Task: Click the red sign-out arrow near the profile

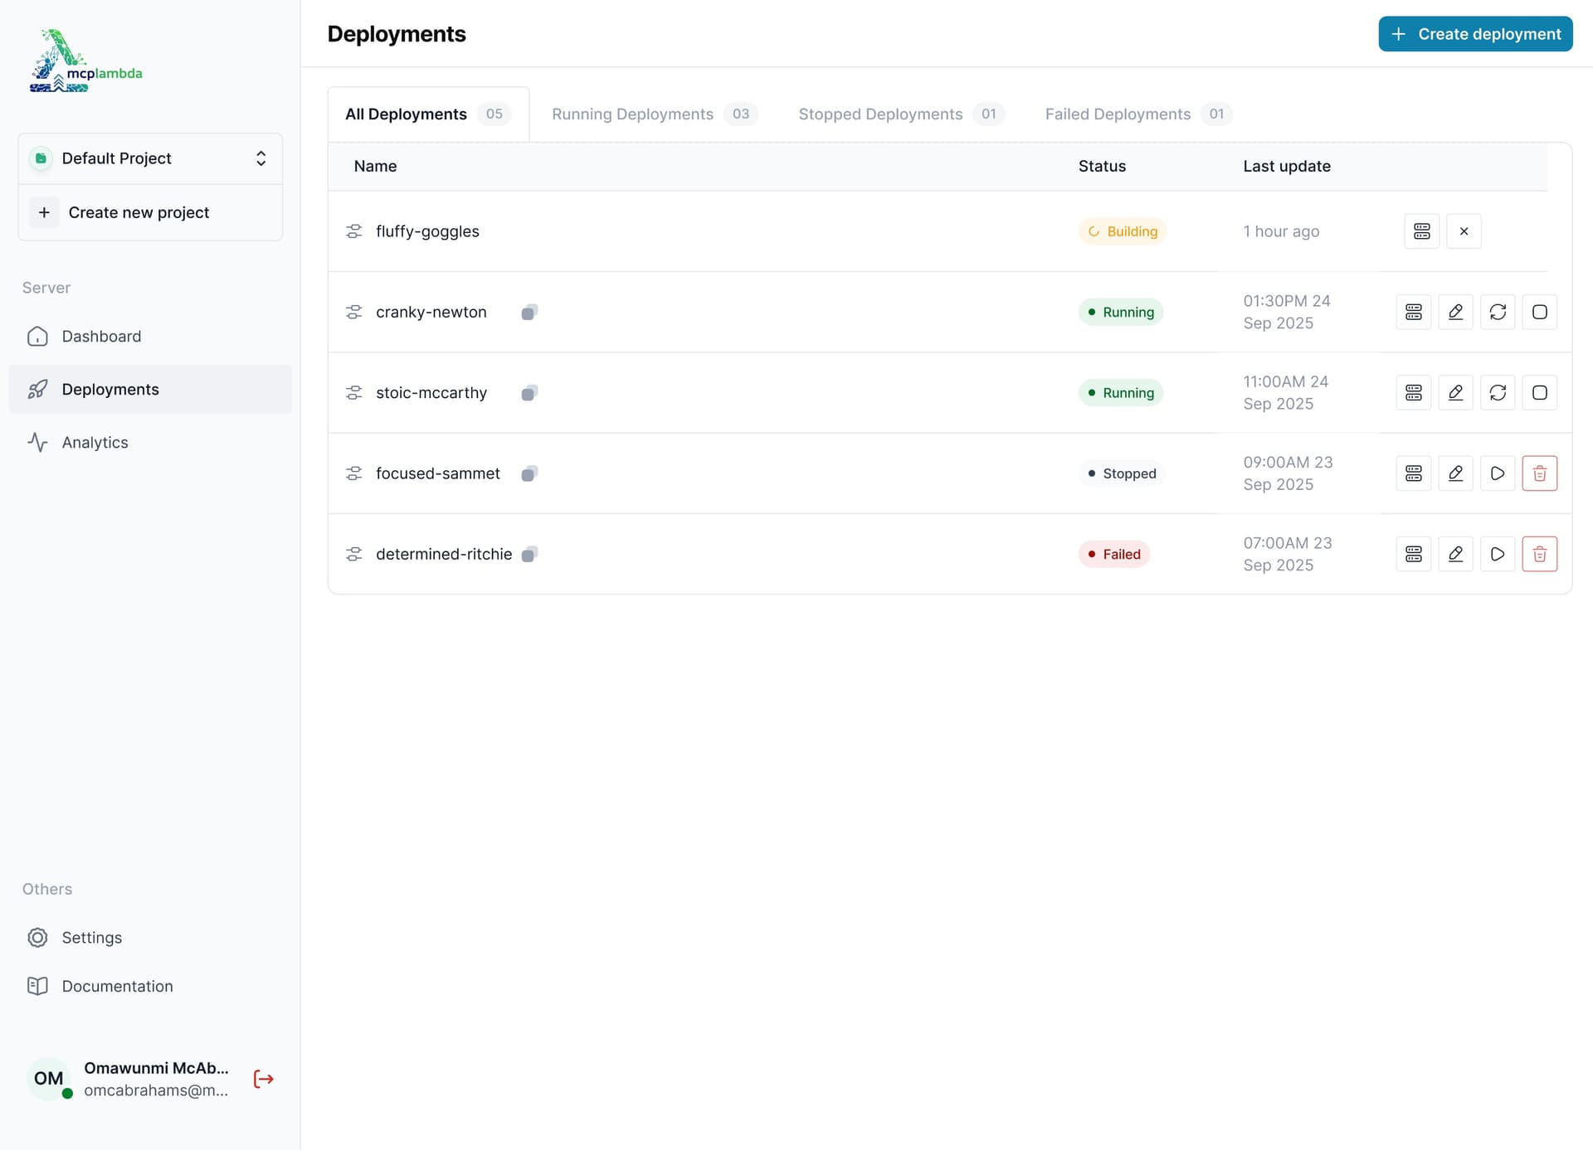Action: 263,1079
